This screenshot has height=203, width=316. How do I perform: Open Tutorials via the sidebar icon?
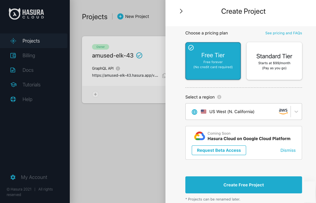[x=12, y=85]
